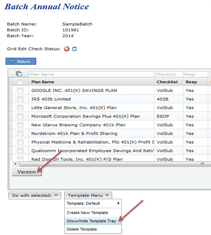Click the Version button
Image resolution: width=211 pixels, height=235 pixels.
(x=27, y=172)
